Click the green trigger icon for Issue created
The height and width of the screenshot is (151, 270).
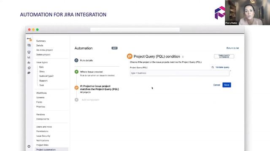point(76,72)
